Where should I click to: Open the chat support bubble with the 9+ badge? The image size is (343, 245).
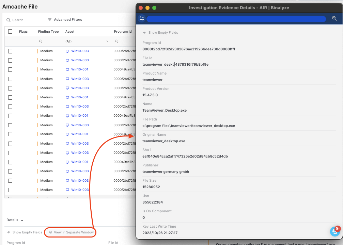pyautogui.click(x=334, y=231)
